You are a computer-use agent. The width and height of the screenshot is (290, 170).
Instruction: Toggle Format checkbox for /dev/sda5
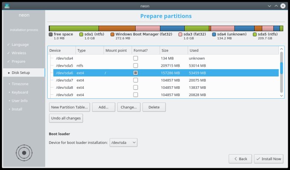coord(136,65)
